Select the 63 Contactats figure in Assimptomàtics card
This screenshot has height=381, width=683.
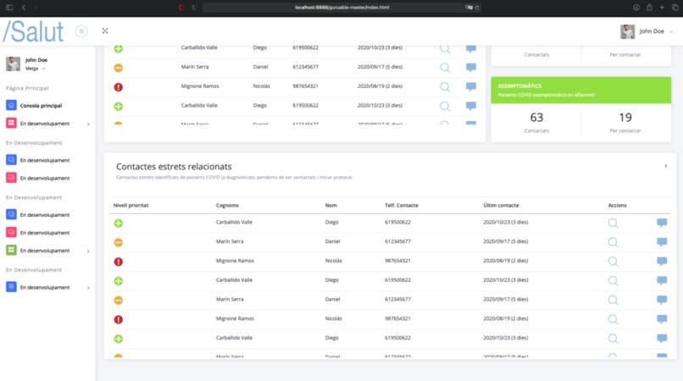coord(536,118)
